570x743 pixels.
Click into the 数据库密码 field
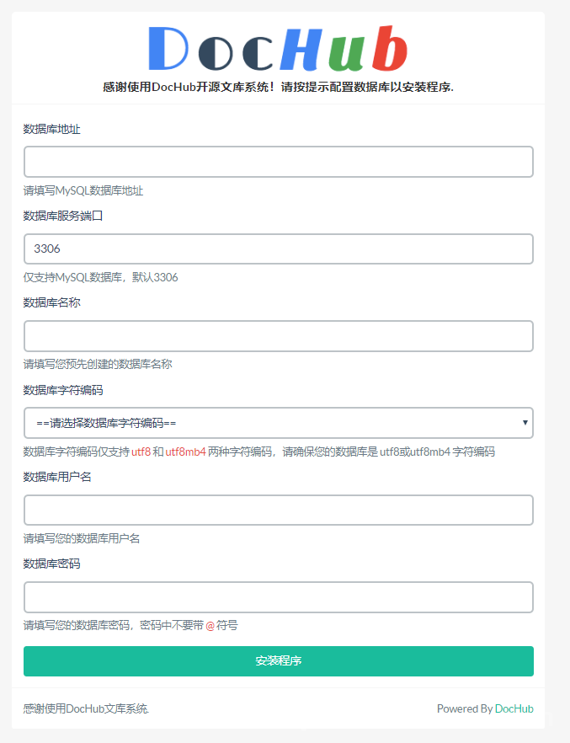(278, 597)
